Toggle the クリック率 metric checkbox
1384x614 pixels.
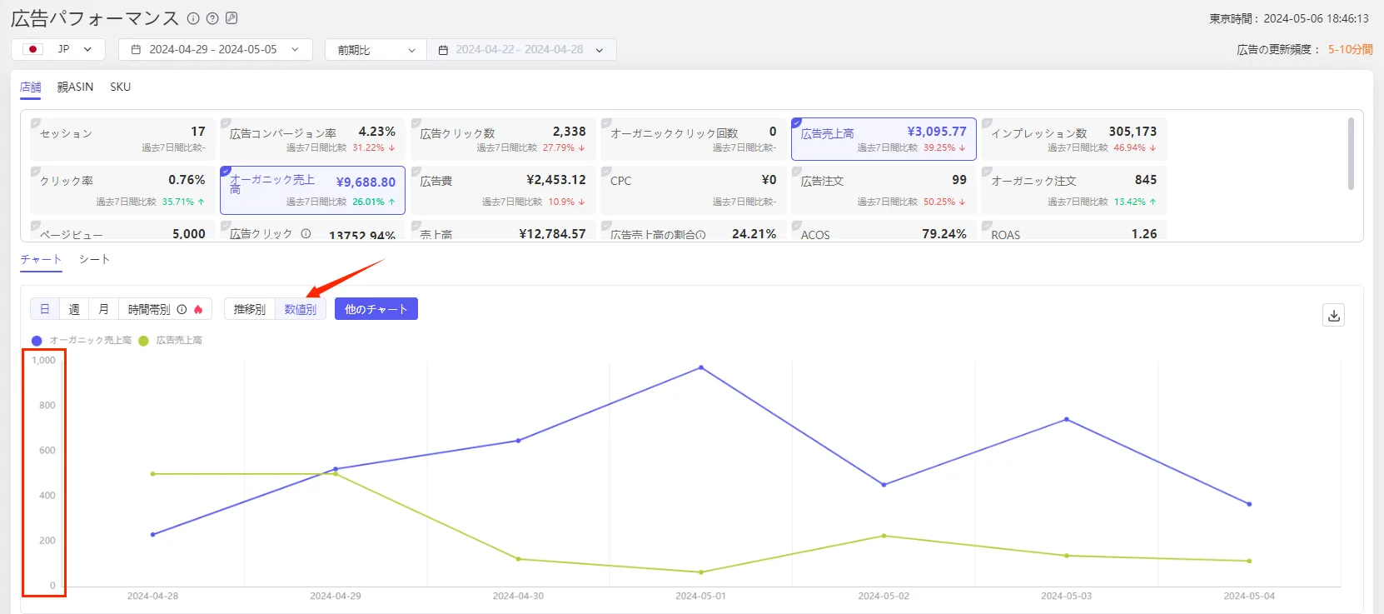[36, 172]
